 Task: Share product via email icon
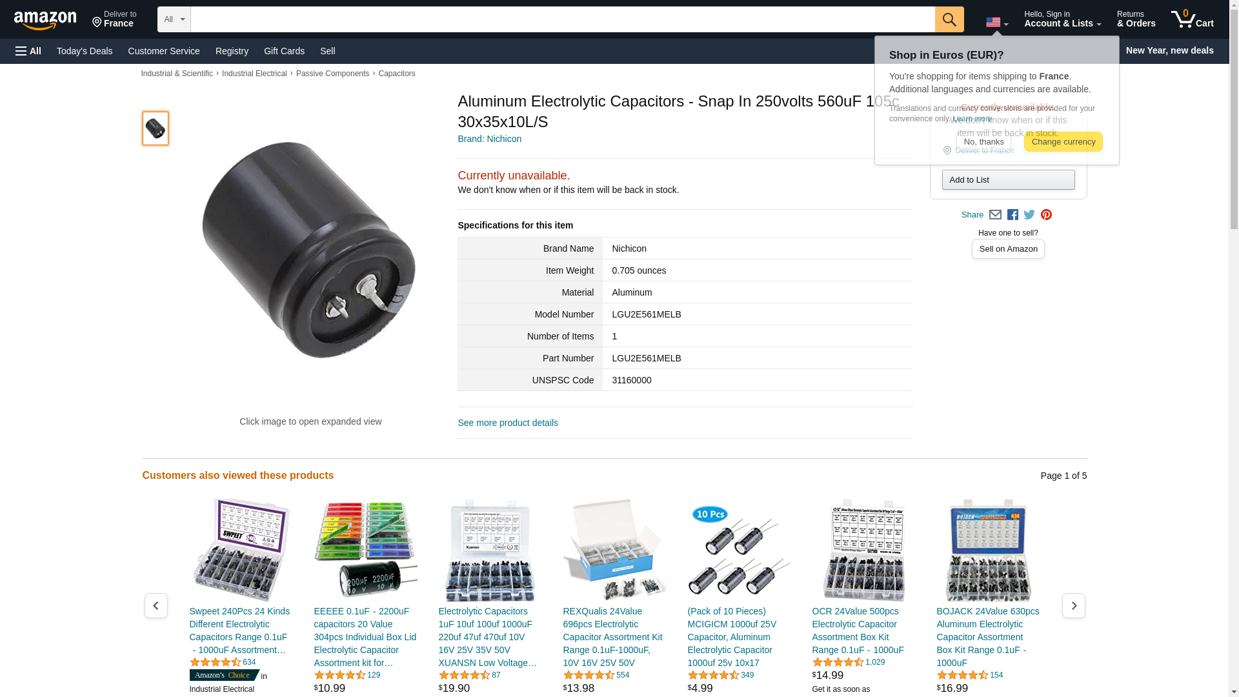[x=995, y=215]
